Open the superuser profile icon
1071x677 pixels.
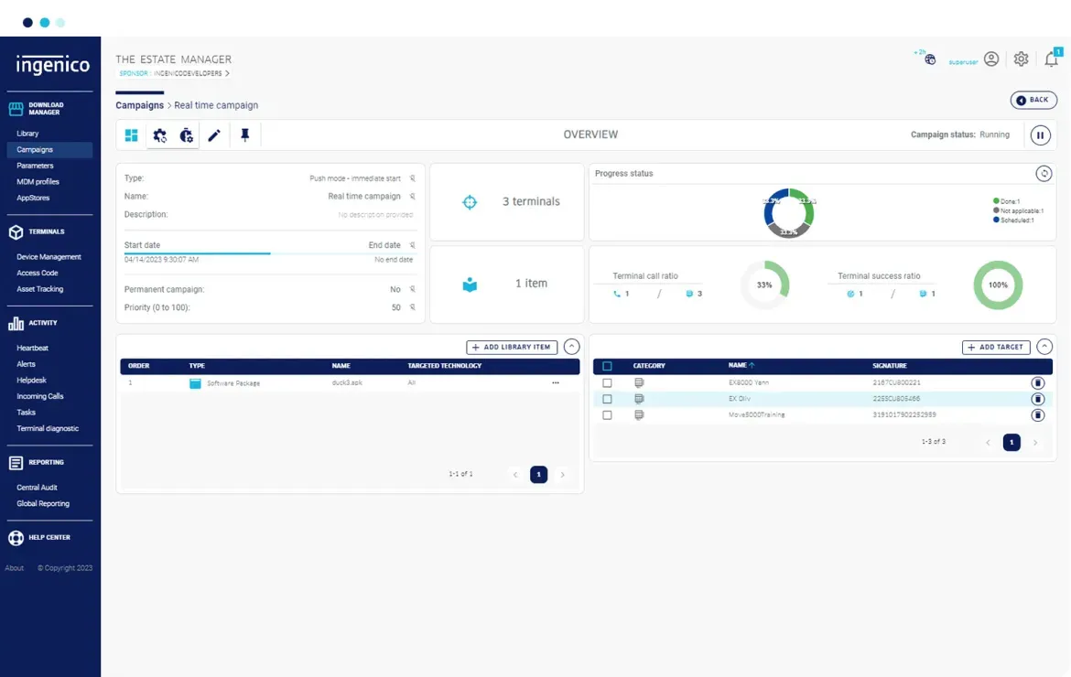click(x=990, y=59)
